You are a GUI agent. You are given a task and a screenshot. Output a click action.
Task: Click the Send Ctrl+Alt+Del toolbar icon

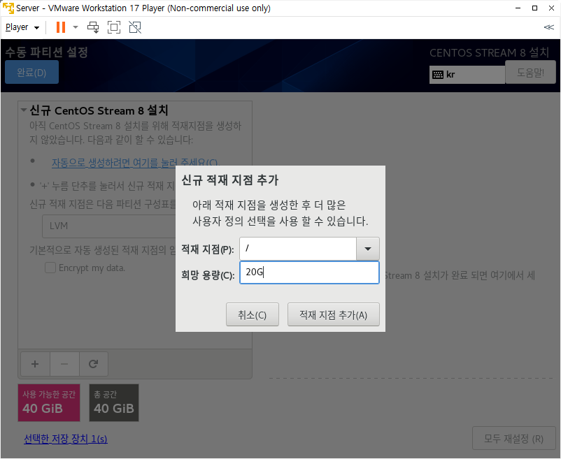click(x=93, y=27)
